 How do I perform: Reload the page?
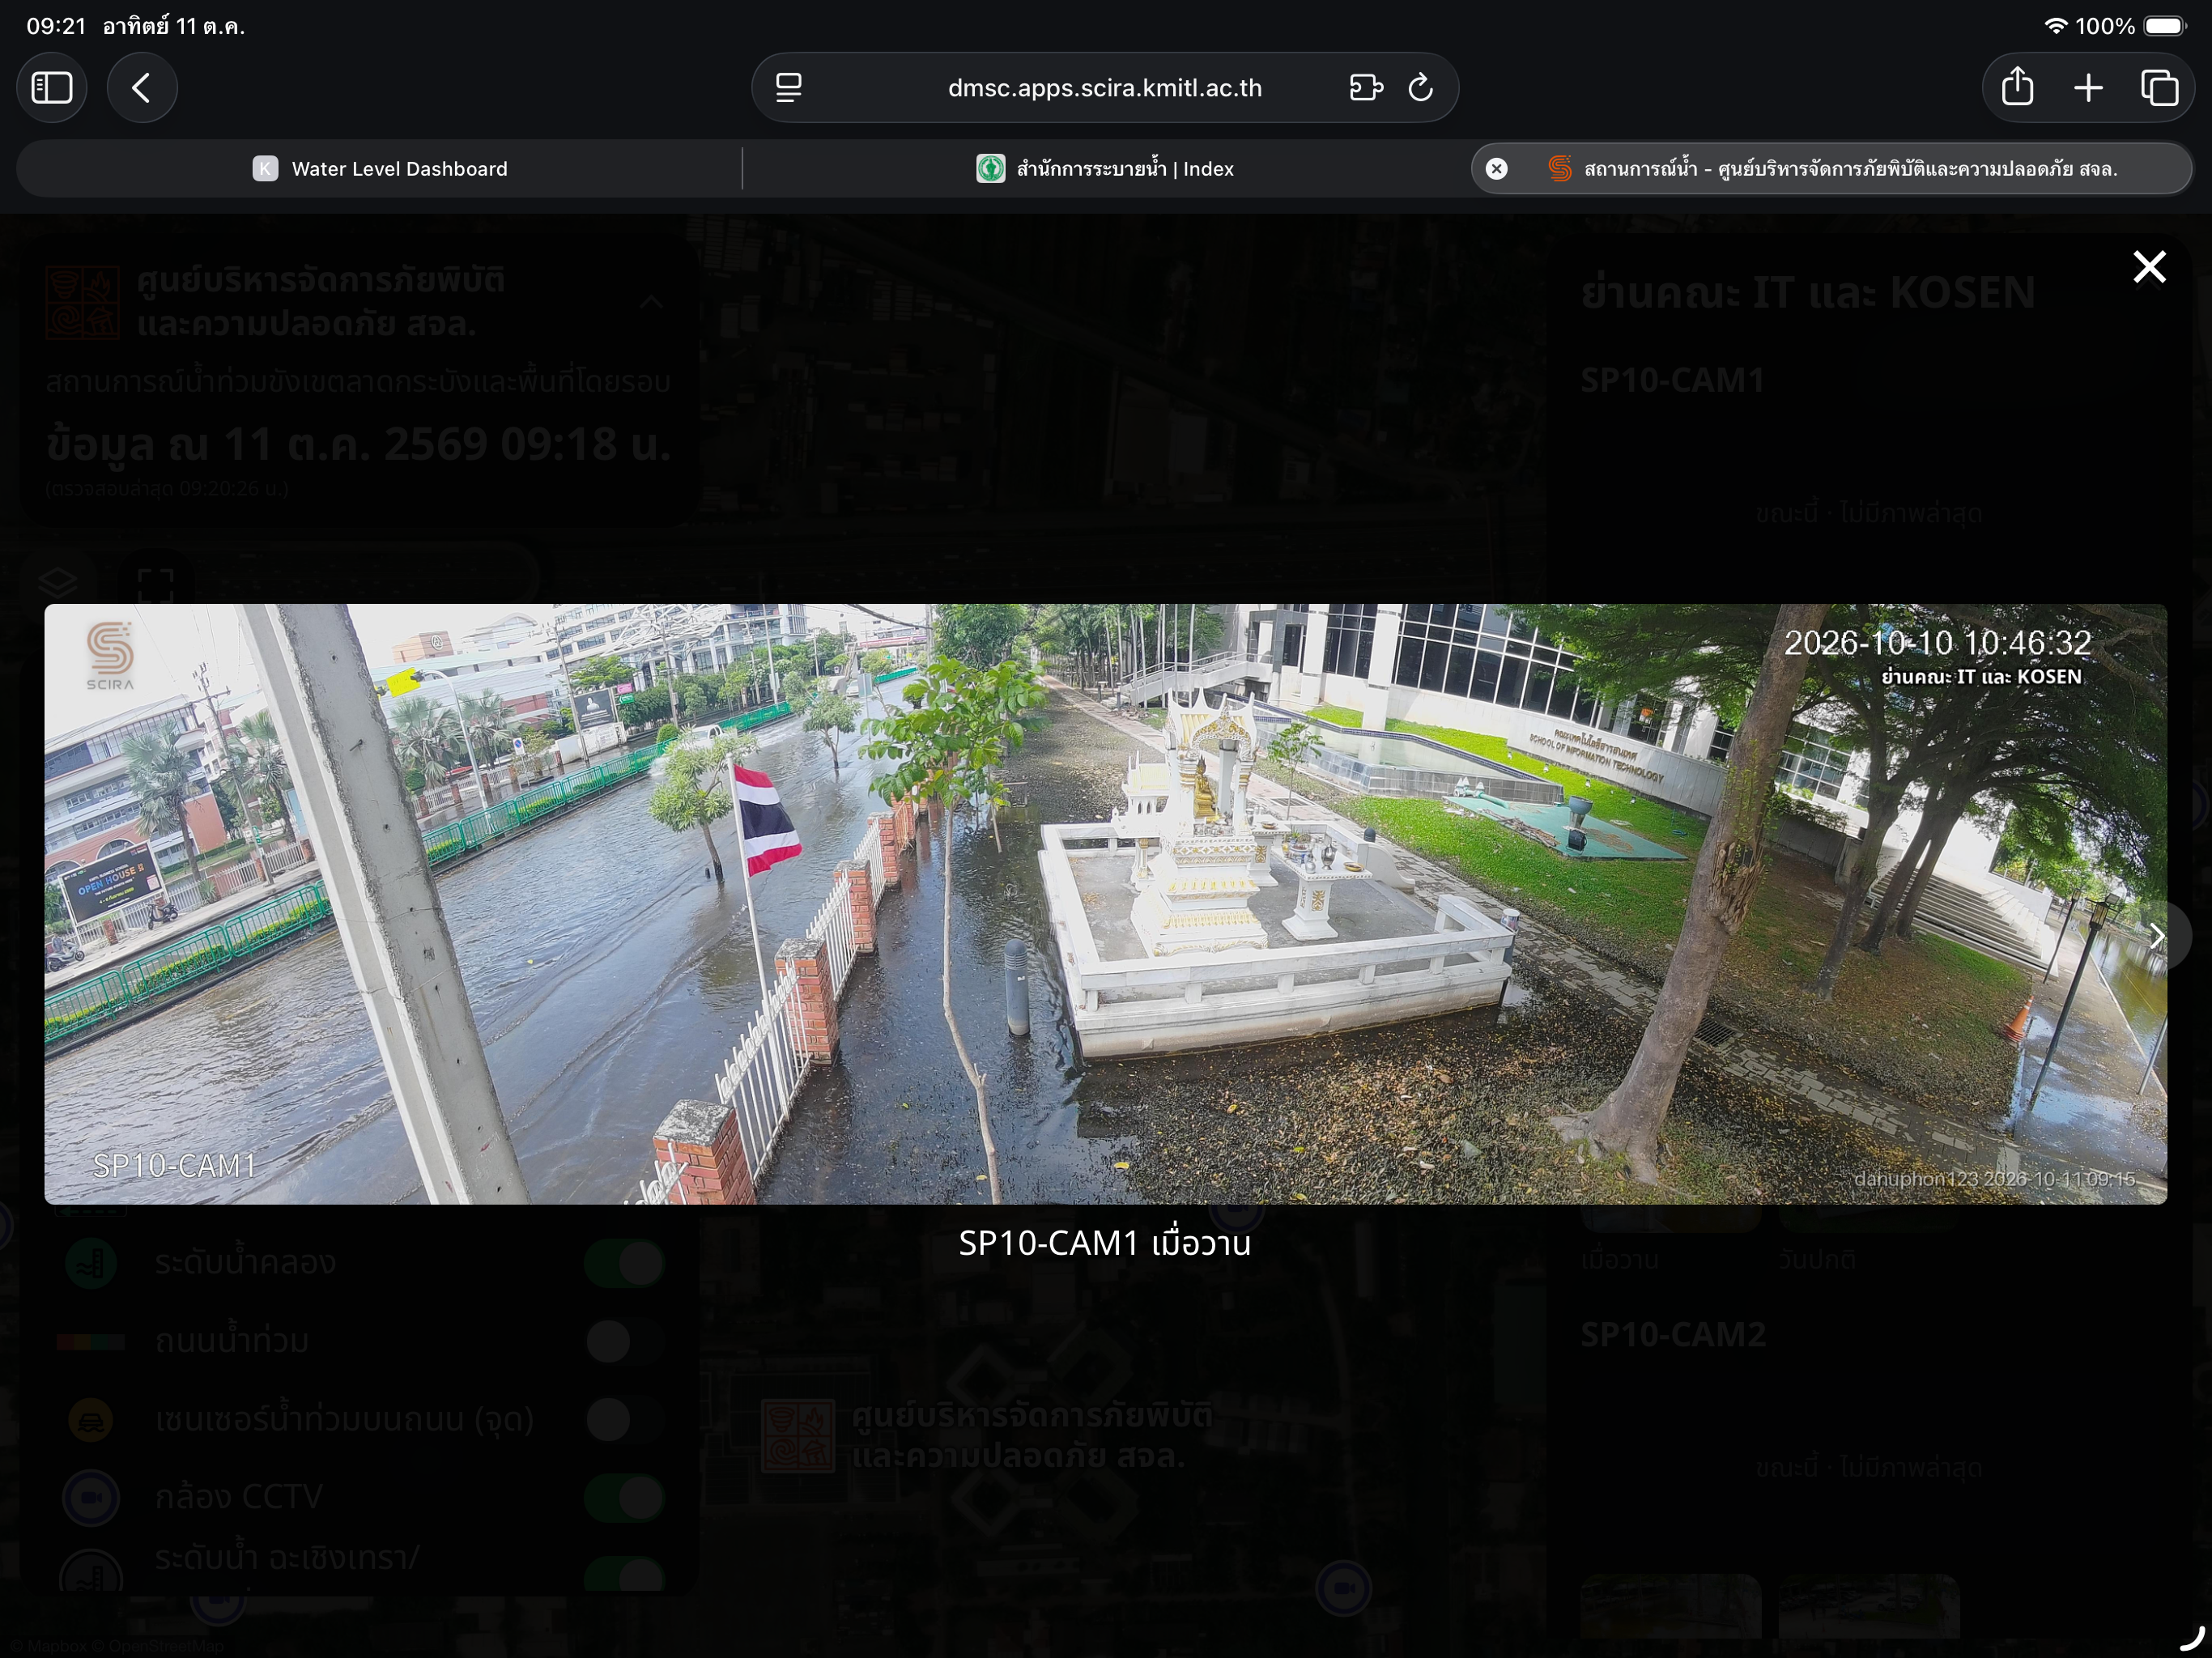click(1421, 88)
